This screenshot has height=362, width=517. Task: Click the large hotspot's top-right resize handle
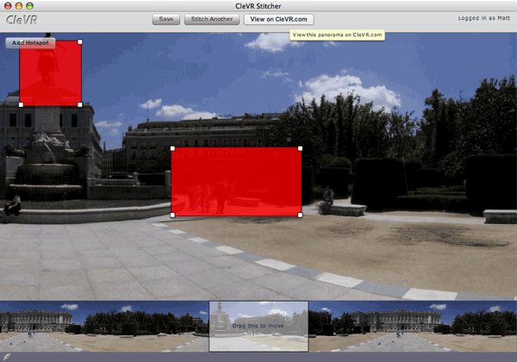[301, 148]
